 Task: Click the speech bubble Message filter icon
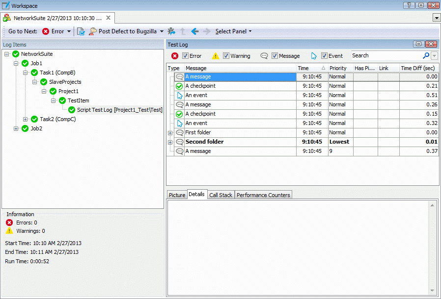tap(264, 55)
